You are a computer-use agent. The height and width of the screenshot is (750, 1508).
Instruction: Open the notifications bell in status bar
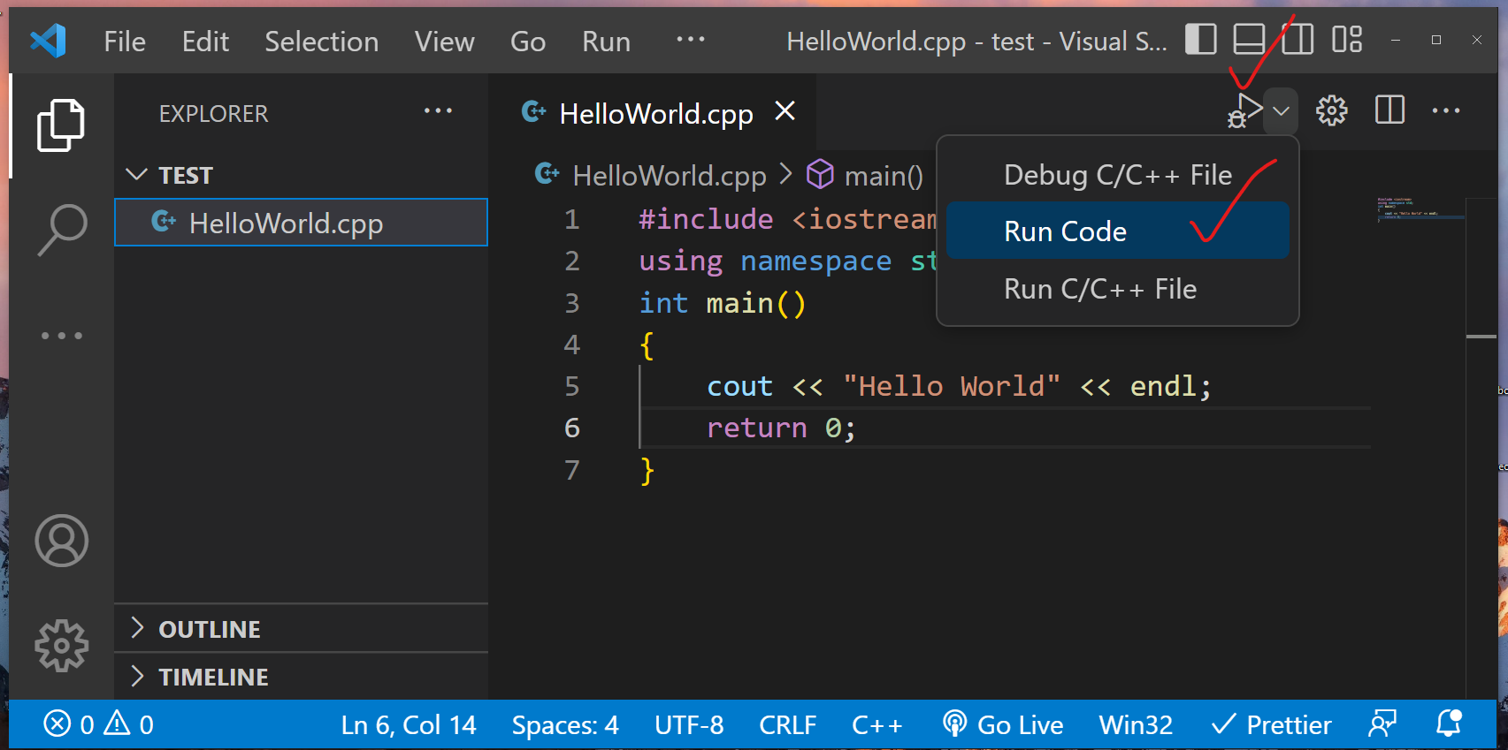1448,724
